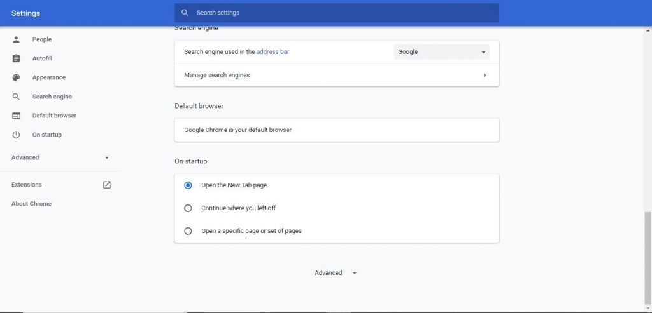This screenshot has width=652, height=313.
Task: Click the scrollbar down arrow
Action: pos(648,307)
